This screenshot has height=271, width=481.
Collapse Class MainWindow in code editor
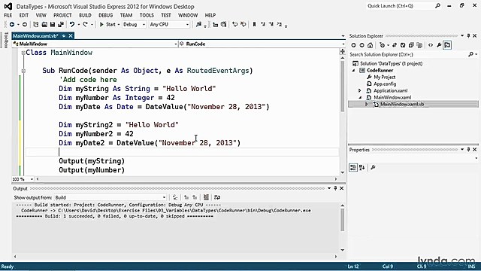pyautogui.click(x=23, y=53)
